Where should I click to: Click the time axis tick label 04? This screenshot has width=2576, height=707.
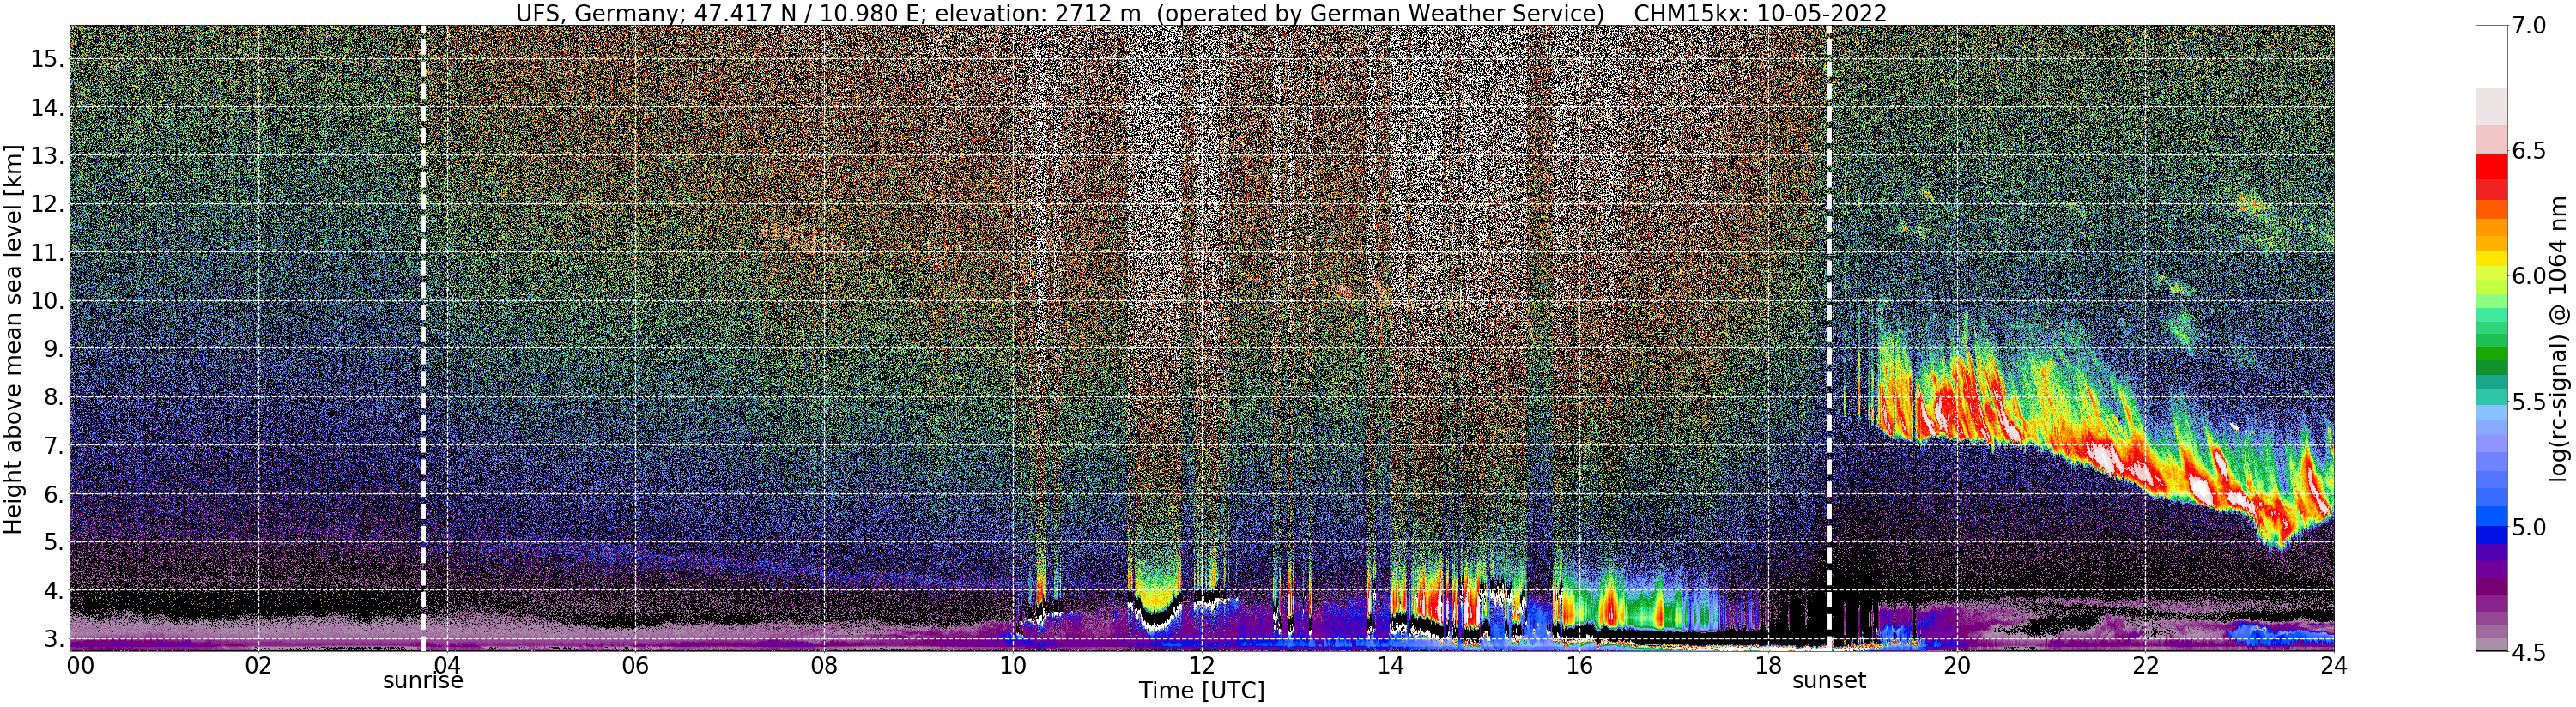pyautogui.click(x=447, y=666)
